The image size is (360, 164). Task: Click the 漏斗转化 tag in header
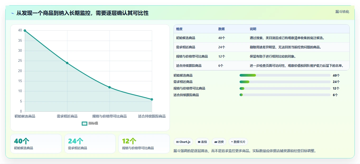point(342,12)
